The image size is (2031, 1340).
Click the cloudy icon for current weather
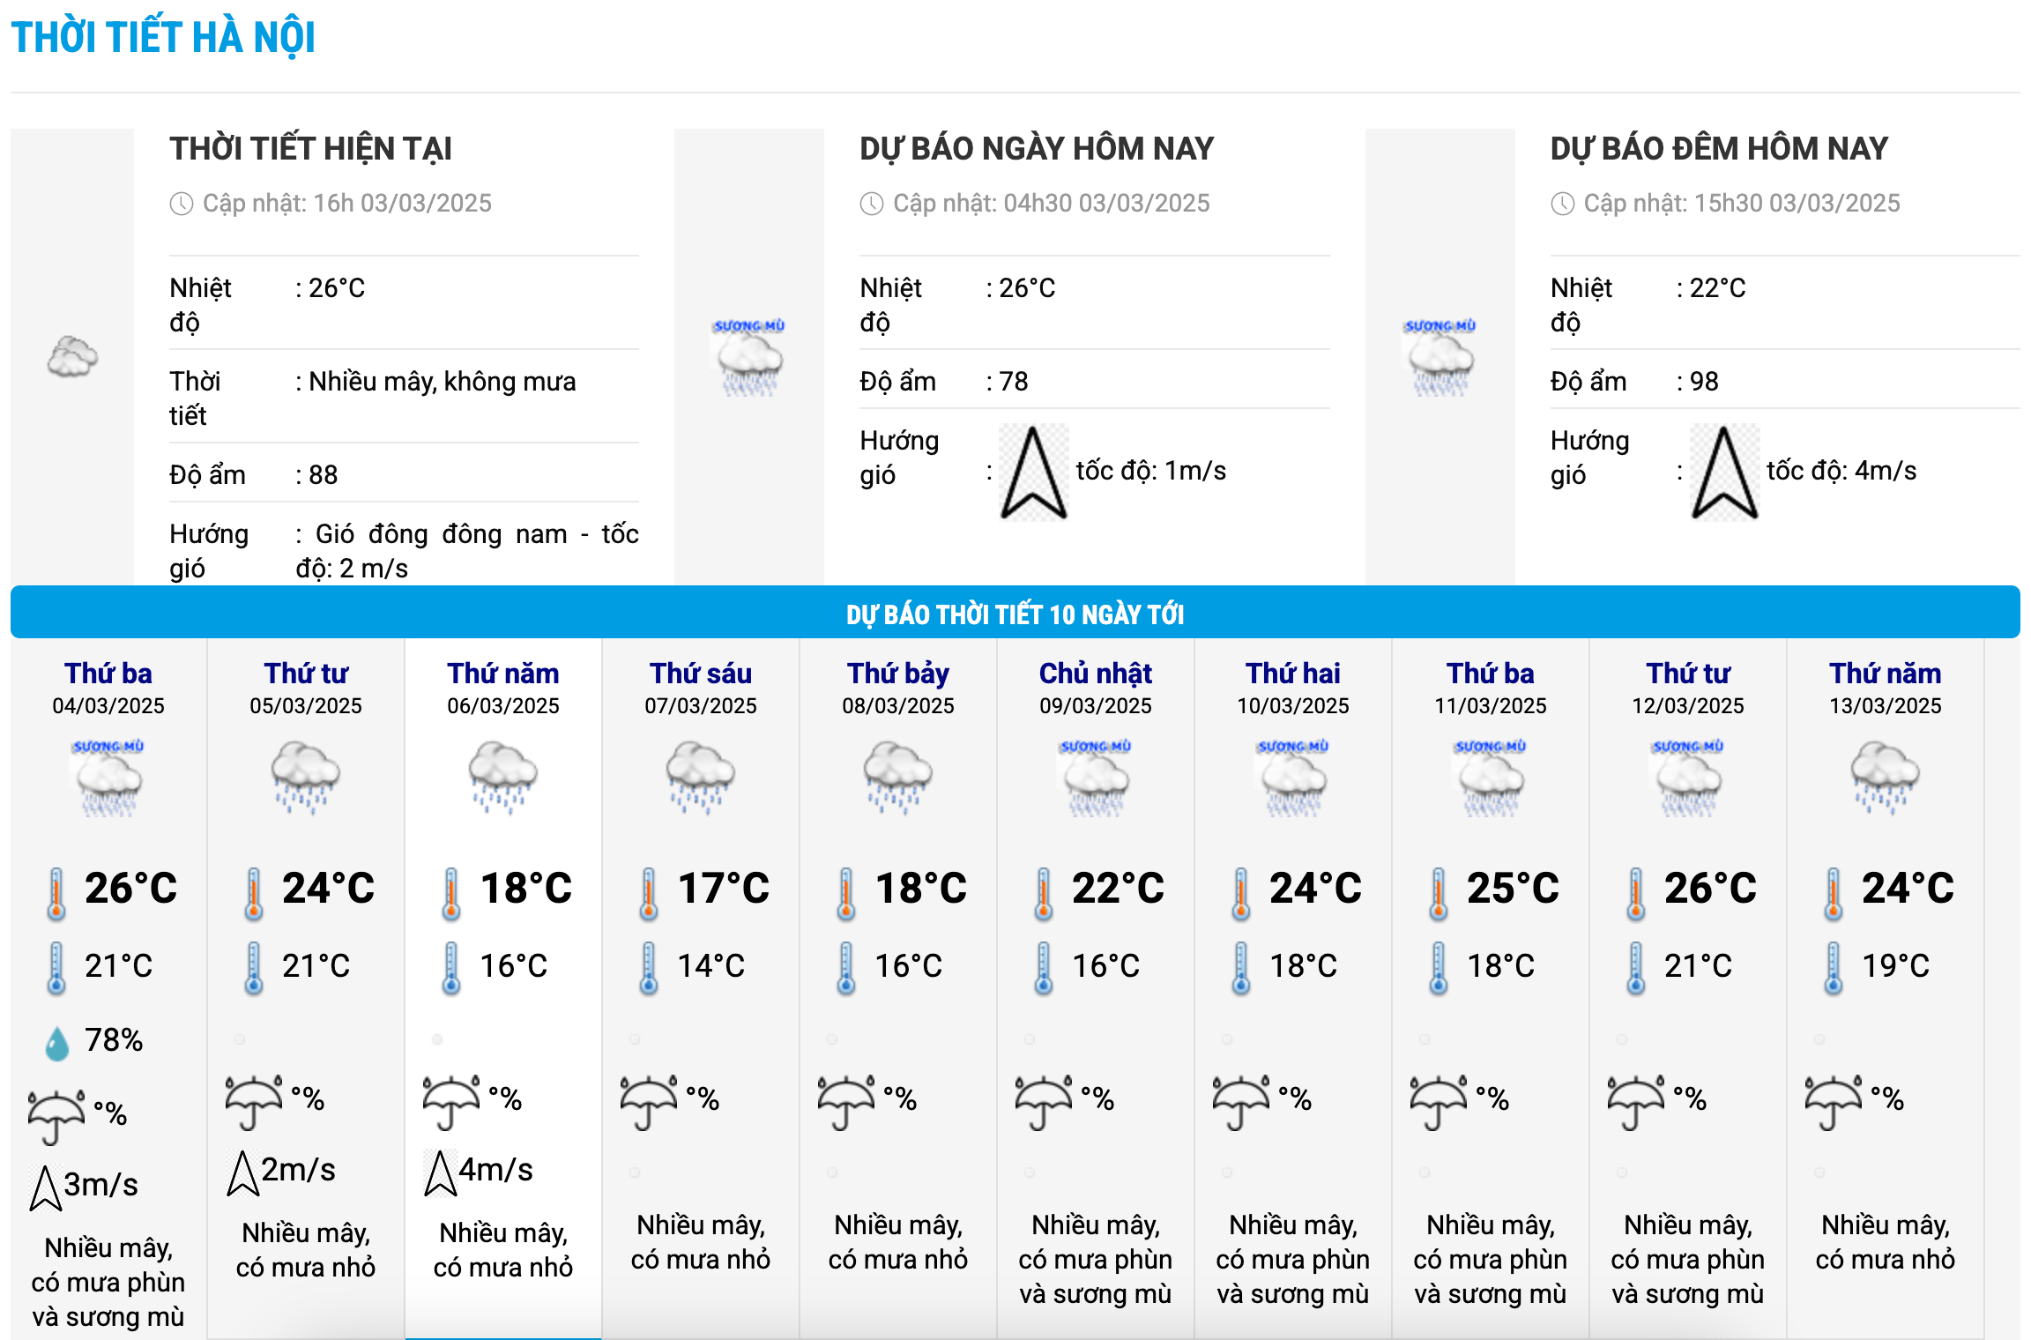(x=72, y=357)
